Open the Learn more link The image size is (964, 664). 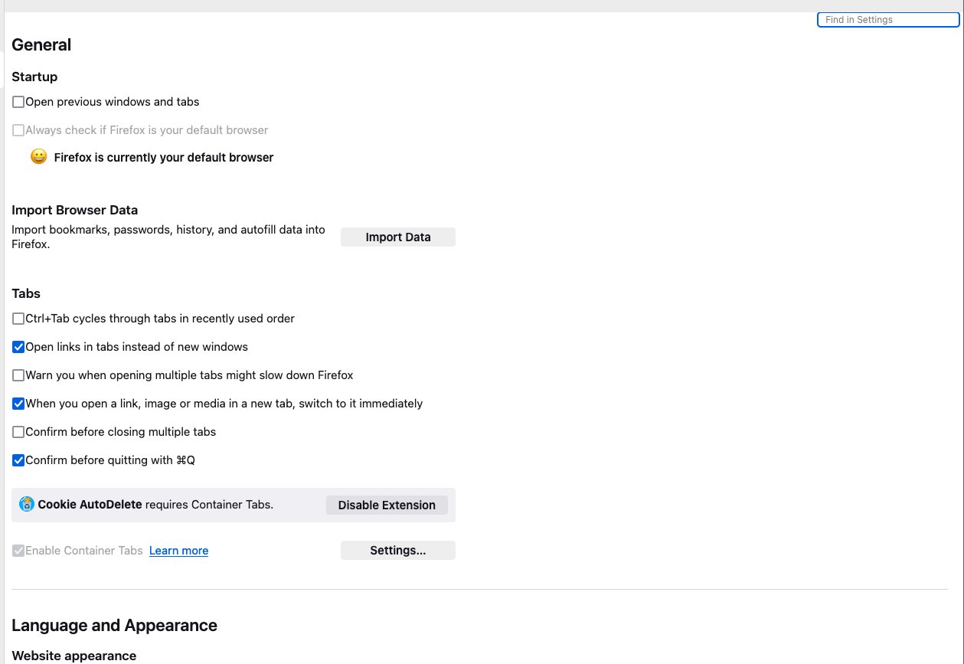(178, 551)
